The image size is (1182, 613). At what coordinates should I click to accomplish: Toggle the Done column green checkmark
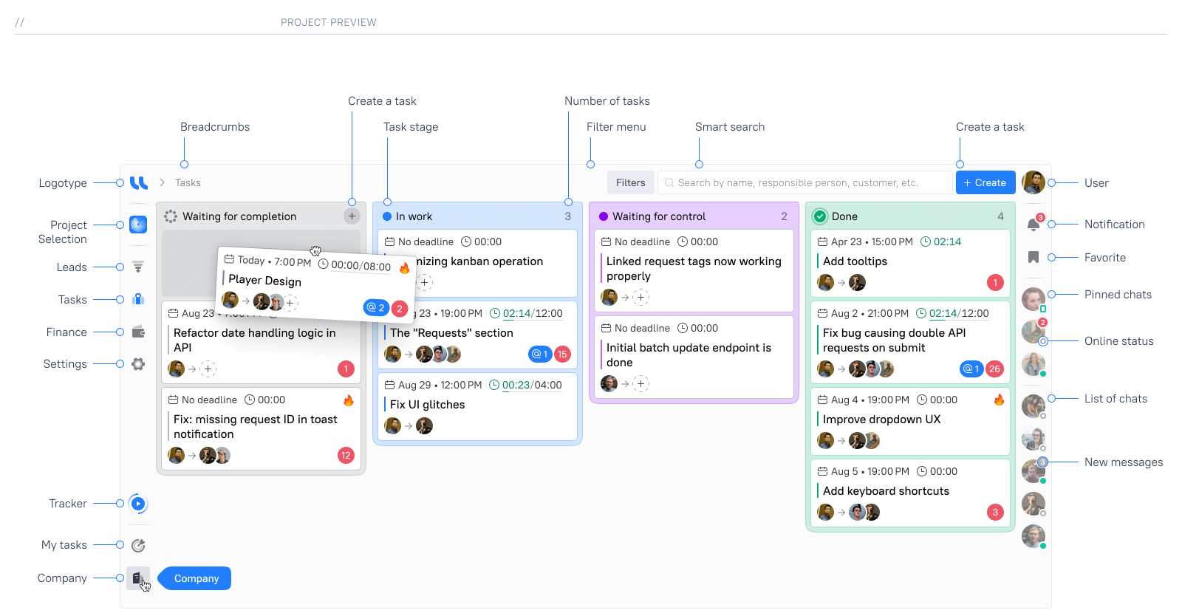coord(820,216)
